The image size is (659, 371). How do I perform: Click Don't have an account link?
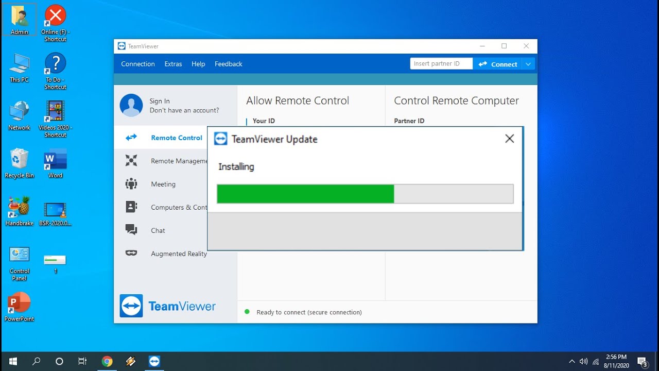point(184,110)
